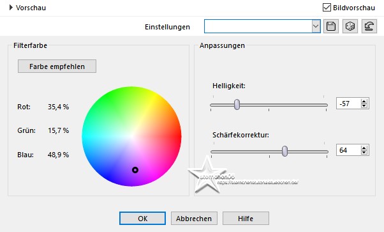Save the current preset with the disk icon
The height and width of the screenshot is (232, 384).
click(x=331, y=26)
